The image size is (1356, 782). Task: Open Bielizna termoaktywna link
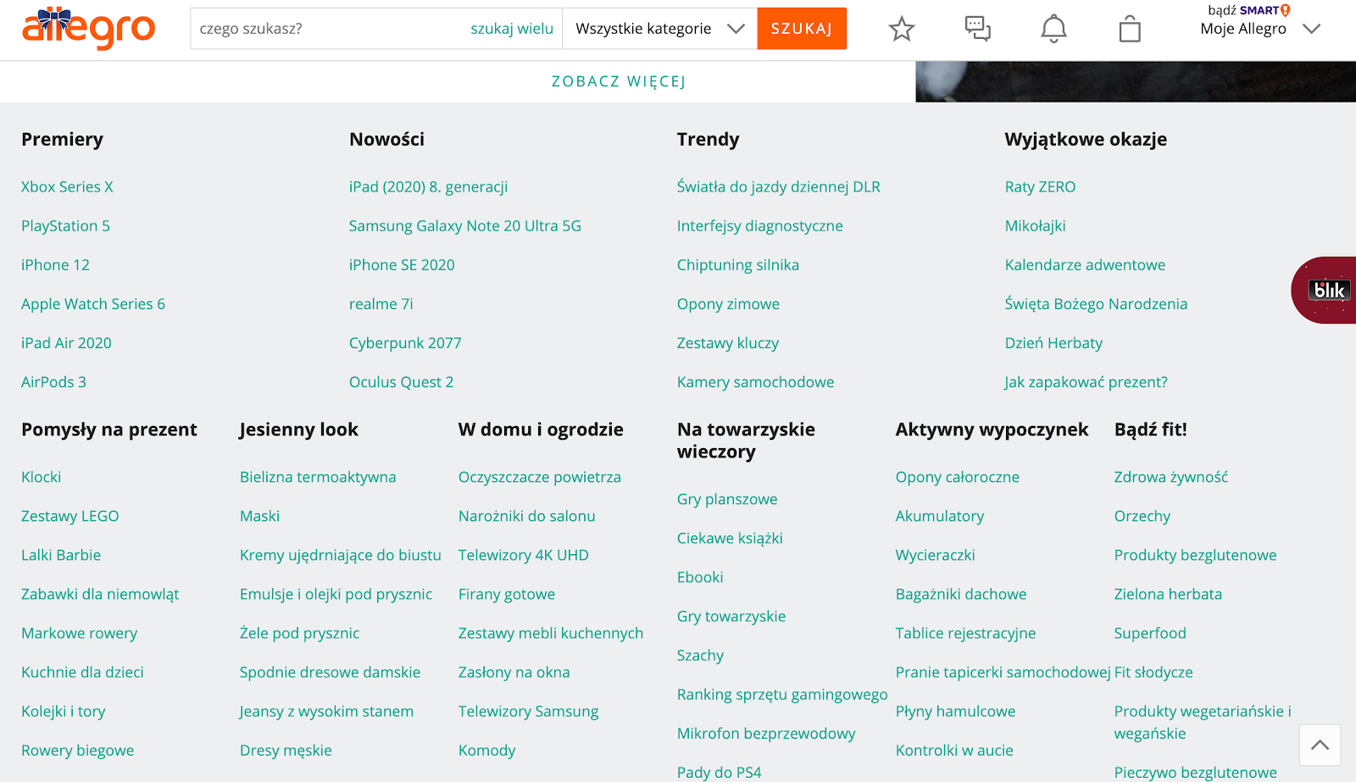[318, 477]
